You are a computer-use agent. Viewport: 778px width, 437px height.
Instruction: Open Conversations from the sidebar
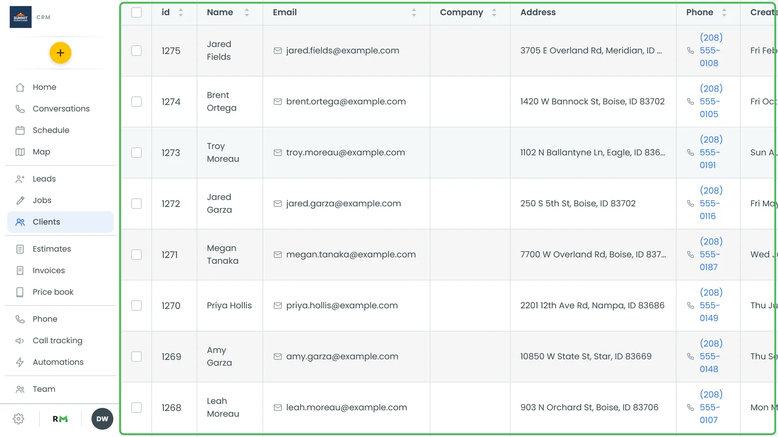point(60,109)
